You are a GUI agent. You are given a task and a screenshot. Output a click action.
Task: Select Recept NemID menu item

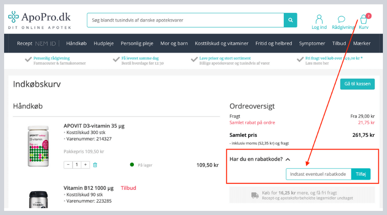point(36,43)
